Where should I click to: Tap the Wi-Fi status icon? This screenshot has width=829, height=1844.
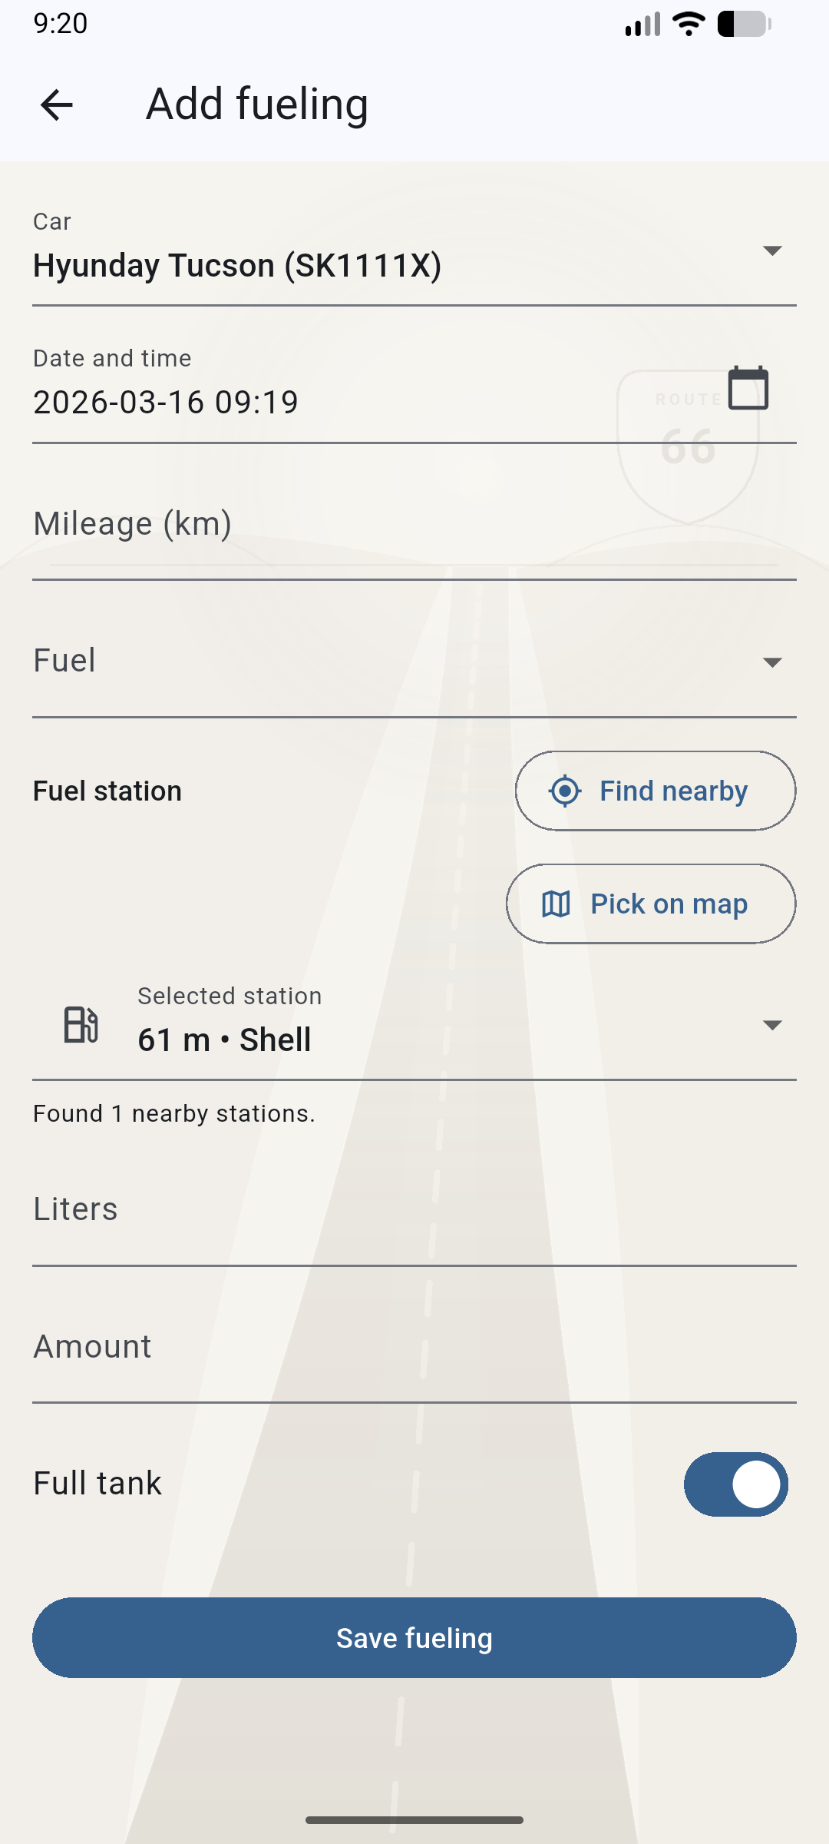coord(689,24)
